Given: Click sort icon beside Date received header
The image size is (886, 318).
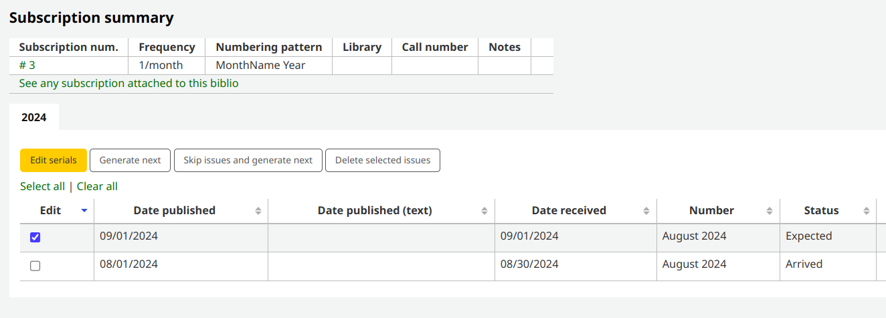Looking at the screenshot, I should tap(646, 211).
